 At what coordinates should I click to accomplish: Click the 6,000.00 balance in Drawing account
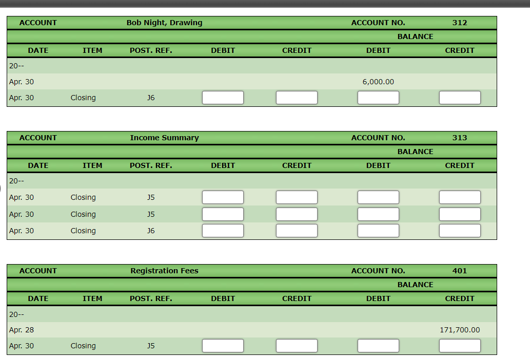378,82
